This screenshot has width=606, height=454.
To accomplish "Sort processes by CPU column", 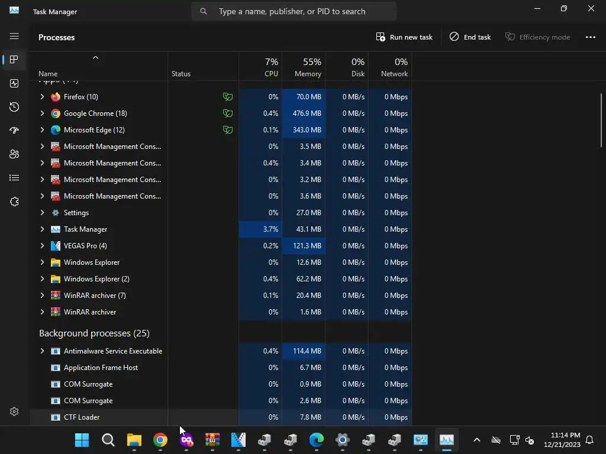I will click(260, 66).
